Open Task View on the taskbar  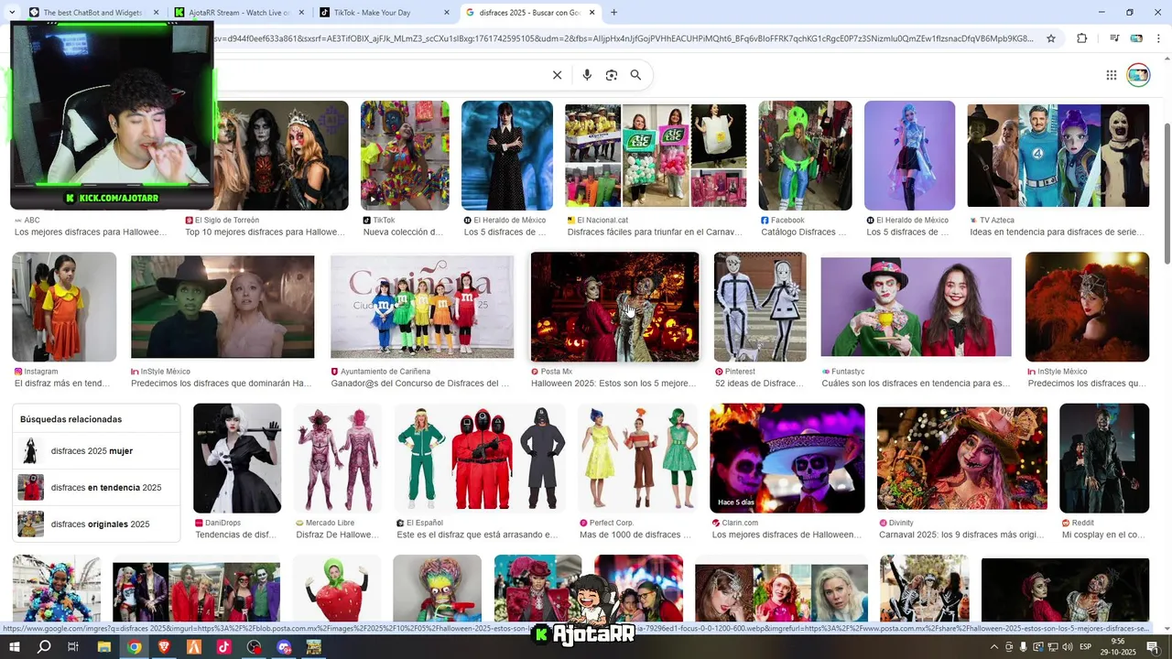pyautogui.click(x=73, y=646)
